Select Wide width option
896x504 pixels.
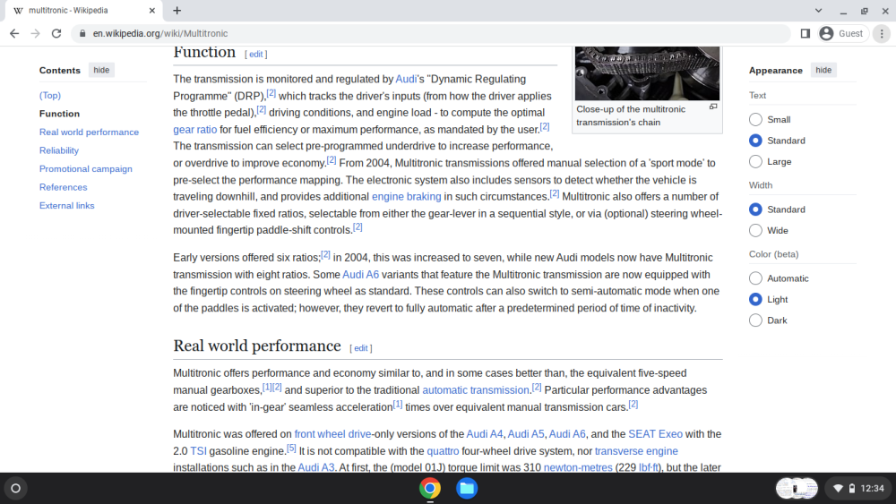[x=755, y=231]
